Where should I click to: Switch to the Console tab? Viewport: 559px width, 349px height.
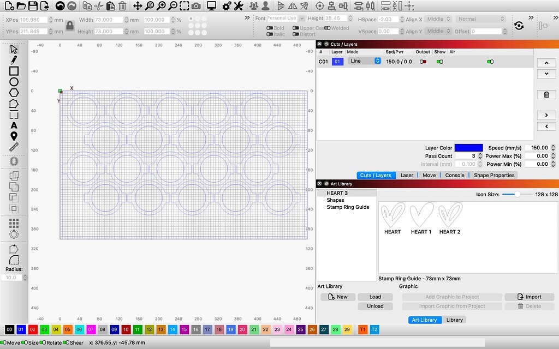point(455,175)
